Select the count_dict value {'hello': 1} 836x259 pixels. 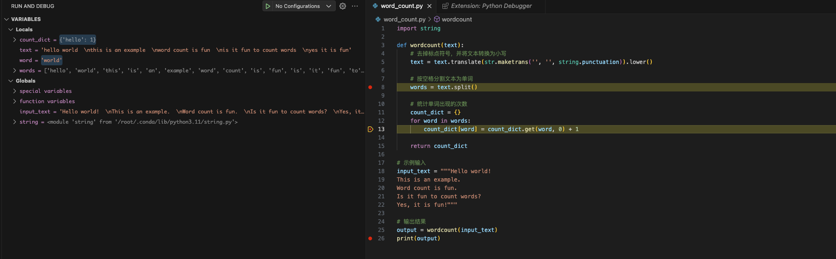pos(78,40)
